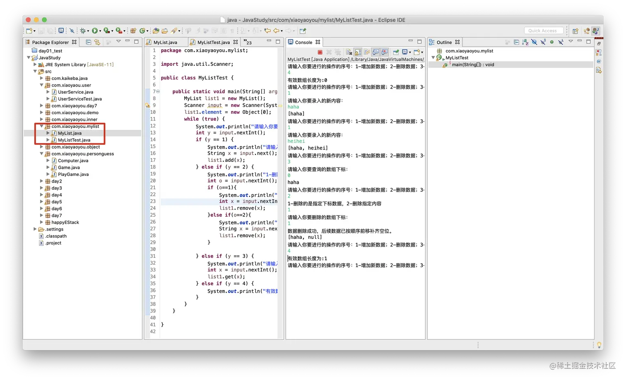The height and width of the screenshot is (380, 626).
Task: Click the New Java Package icon
Action: (x=133, y=31)
